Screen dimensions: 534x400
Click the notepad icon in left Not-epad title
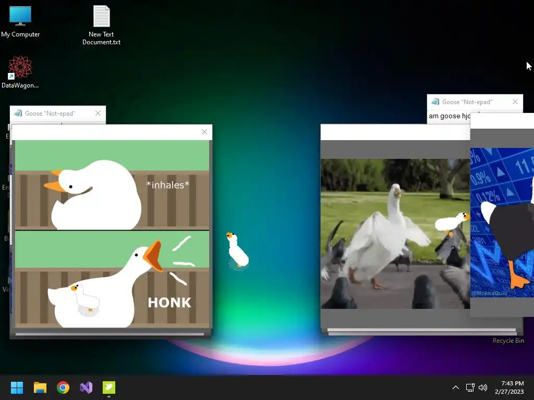pos(18,113)
